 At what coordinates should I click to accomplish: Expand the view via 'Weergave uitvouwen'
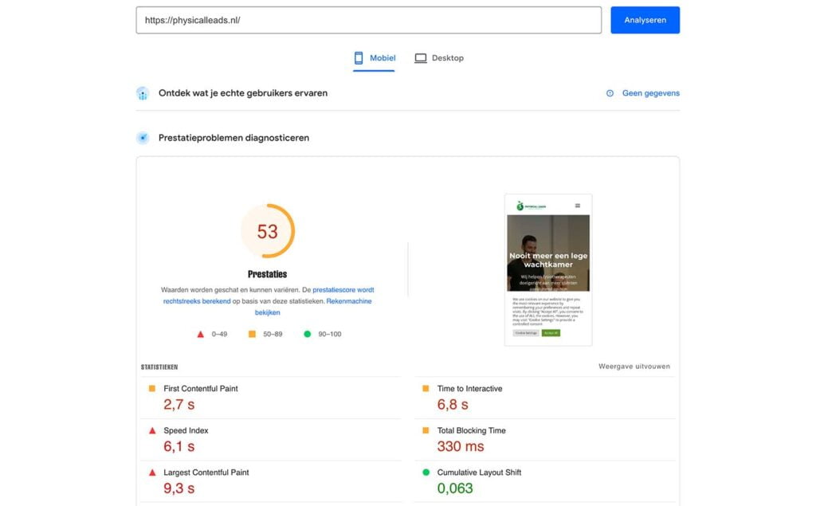point(634,366)
